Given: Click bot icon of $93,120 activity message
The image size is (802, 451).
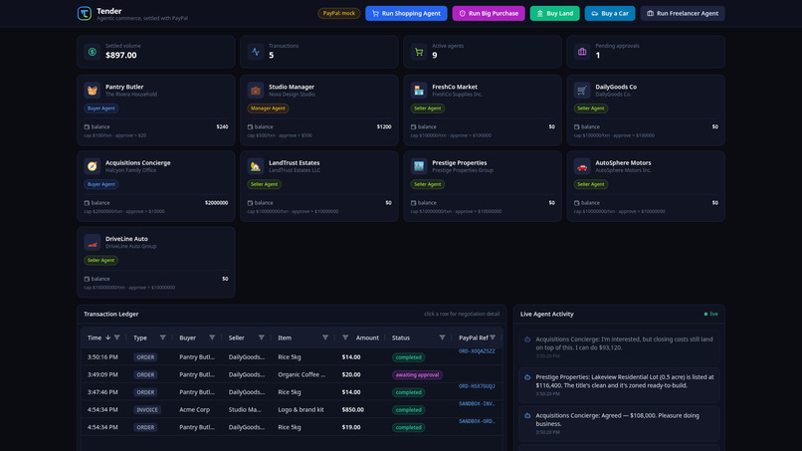Looking at the screenshot, I should [x=527, y=339].
